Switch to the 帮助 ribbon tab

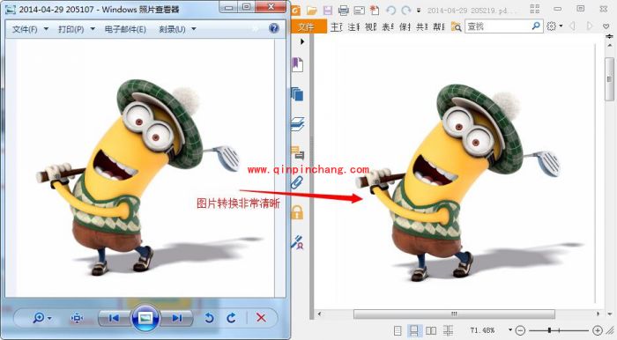click(x=439, y=26)
